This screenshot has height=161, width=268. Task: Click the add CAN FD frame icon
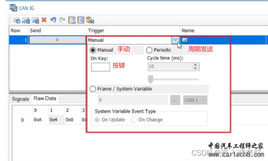click(x=26, y=20)
